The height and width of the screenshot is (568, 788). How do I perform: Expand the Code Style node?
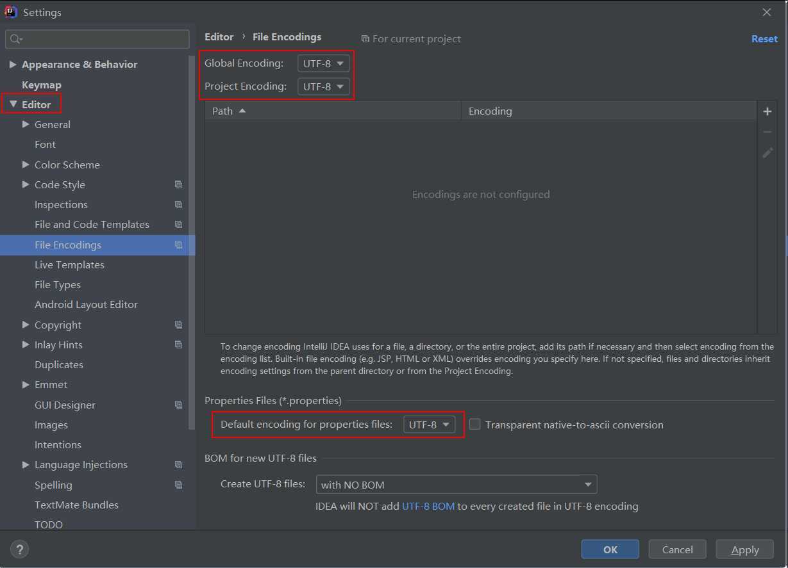(26, 184)
